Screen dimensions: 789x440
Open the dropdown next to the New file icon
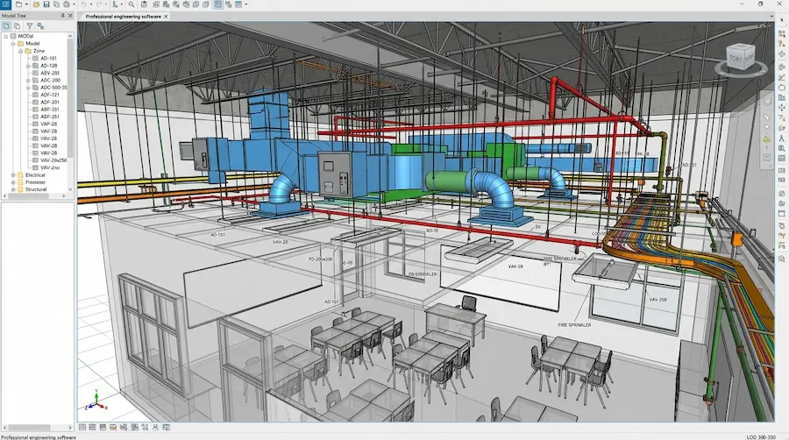click(x=26, y=4)
